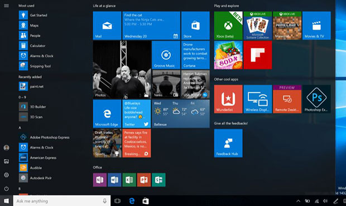Focus the Ask me anything search box
The width and height of the screenshot is (346, 206).
[x=62, y=201]
